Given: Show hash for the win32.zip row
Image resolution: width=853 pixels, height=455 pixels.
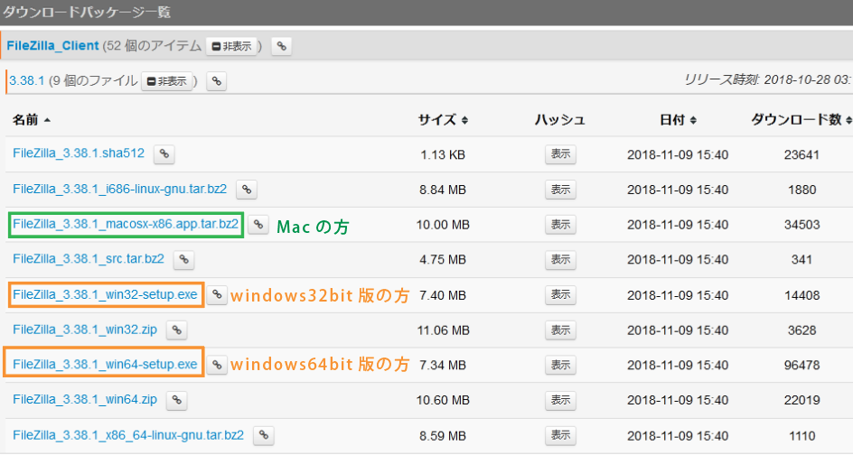Looking at the screenshot, I should click(560, 330).
